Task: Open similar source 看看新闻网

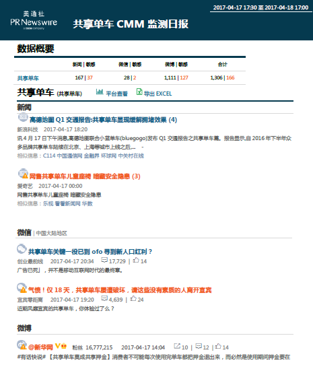Action: click(x=68, y=204)
